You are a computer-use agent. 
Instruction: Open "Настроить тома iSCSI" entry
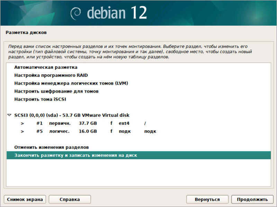(40, 99)
